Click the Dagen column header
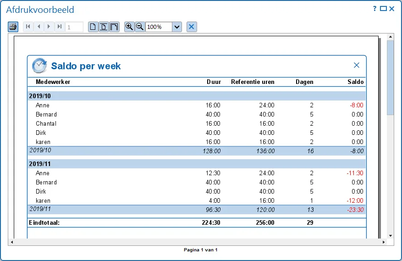 (304, 82)
